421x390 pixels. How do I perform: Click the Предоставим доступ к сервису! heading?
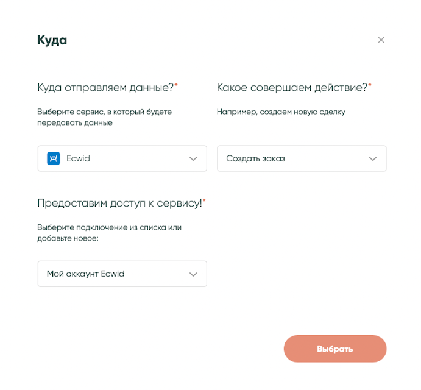coord(119,203)
